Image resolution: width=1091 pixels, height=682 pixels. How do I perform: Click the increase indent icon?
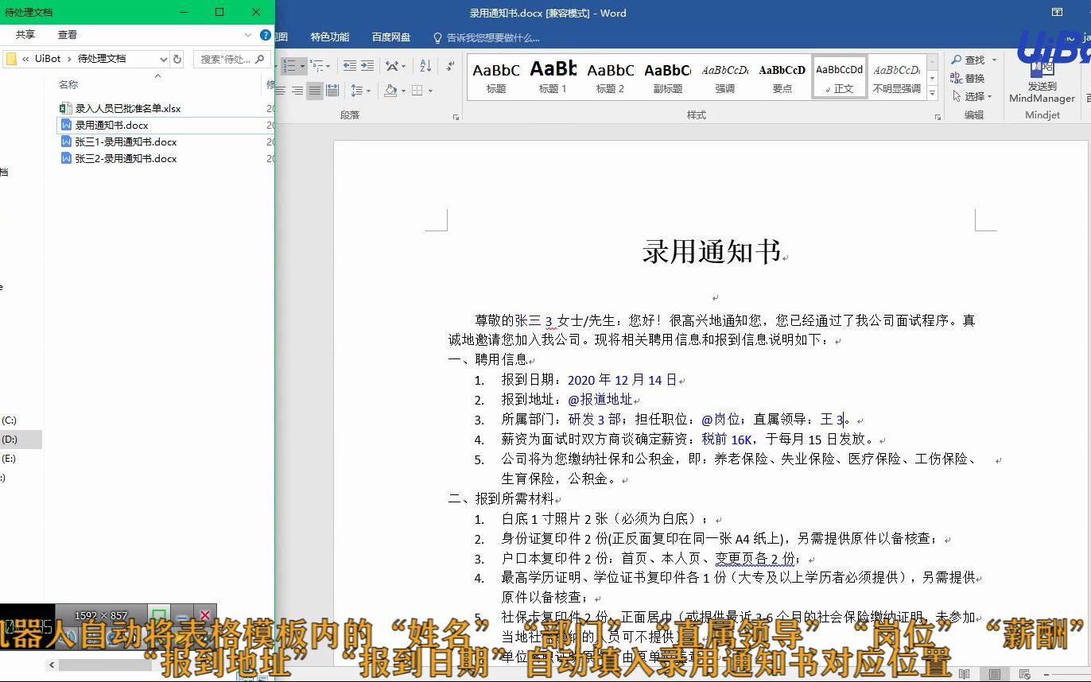click(x=367, y=66)
